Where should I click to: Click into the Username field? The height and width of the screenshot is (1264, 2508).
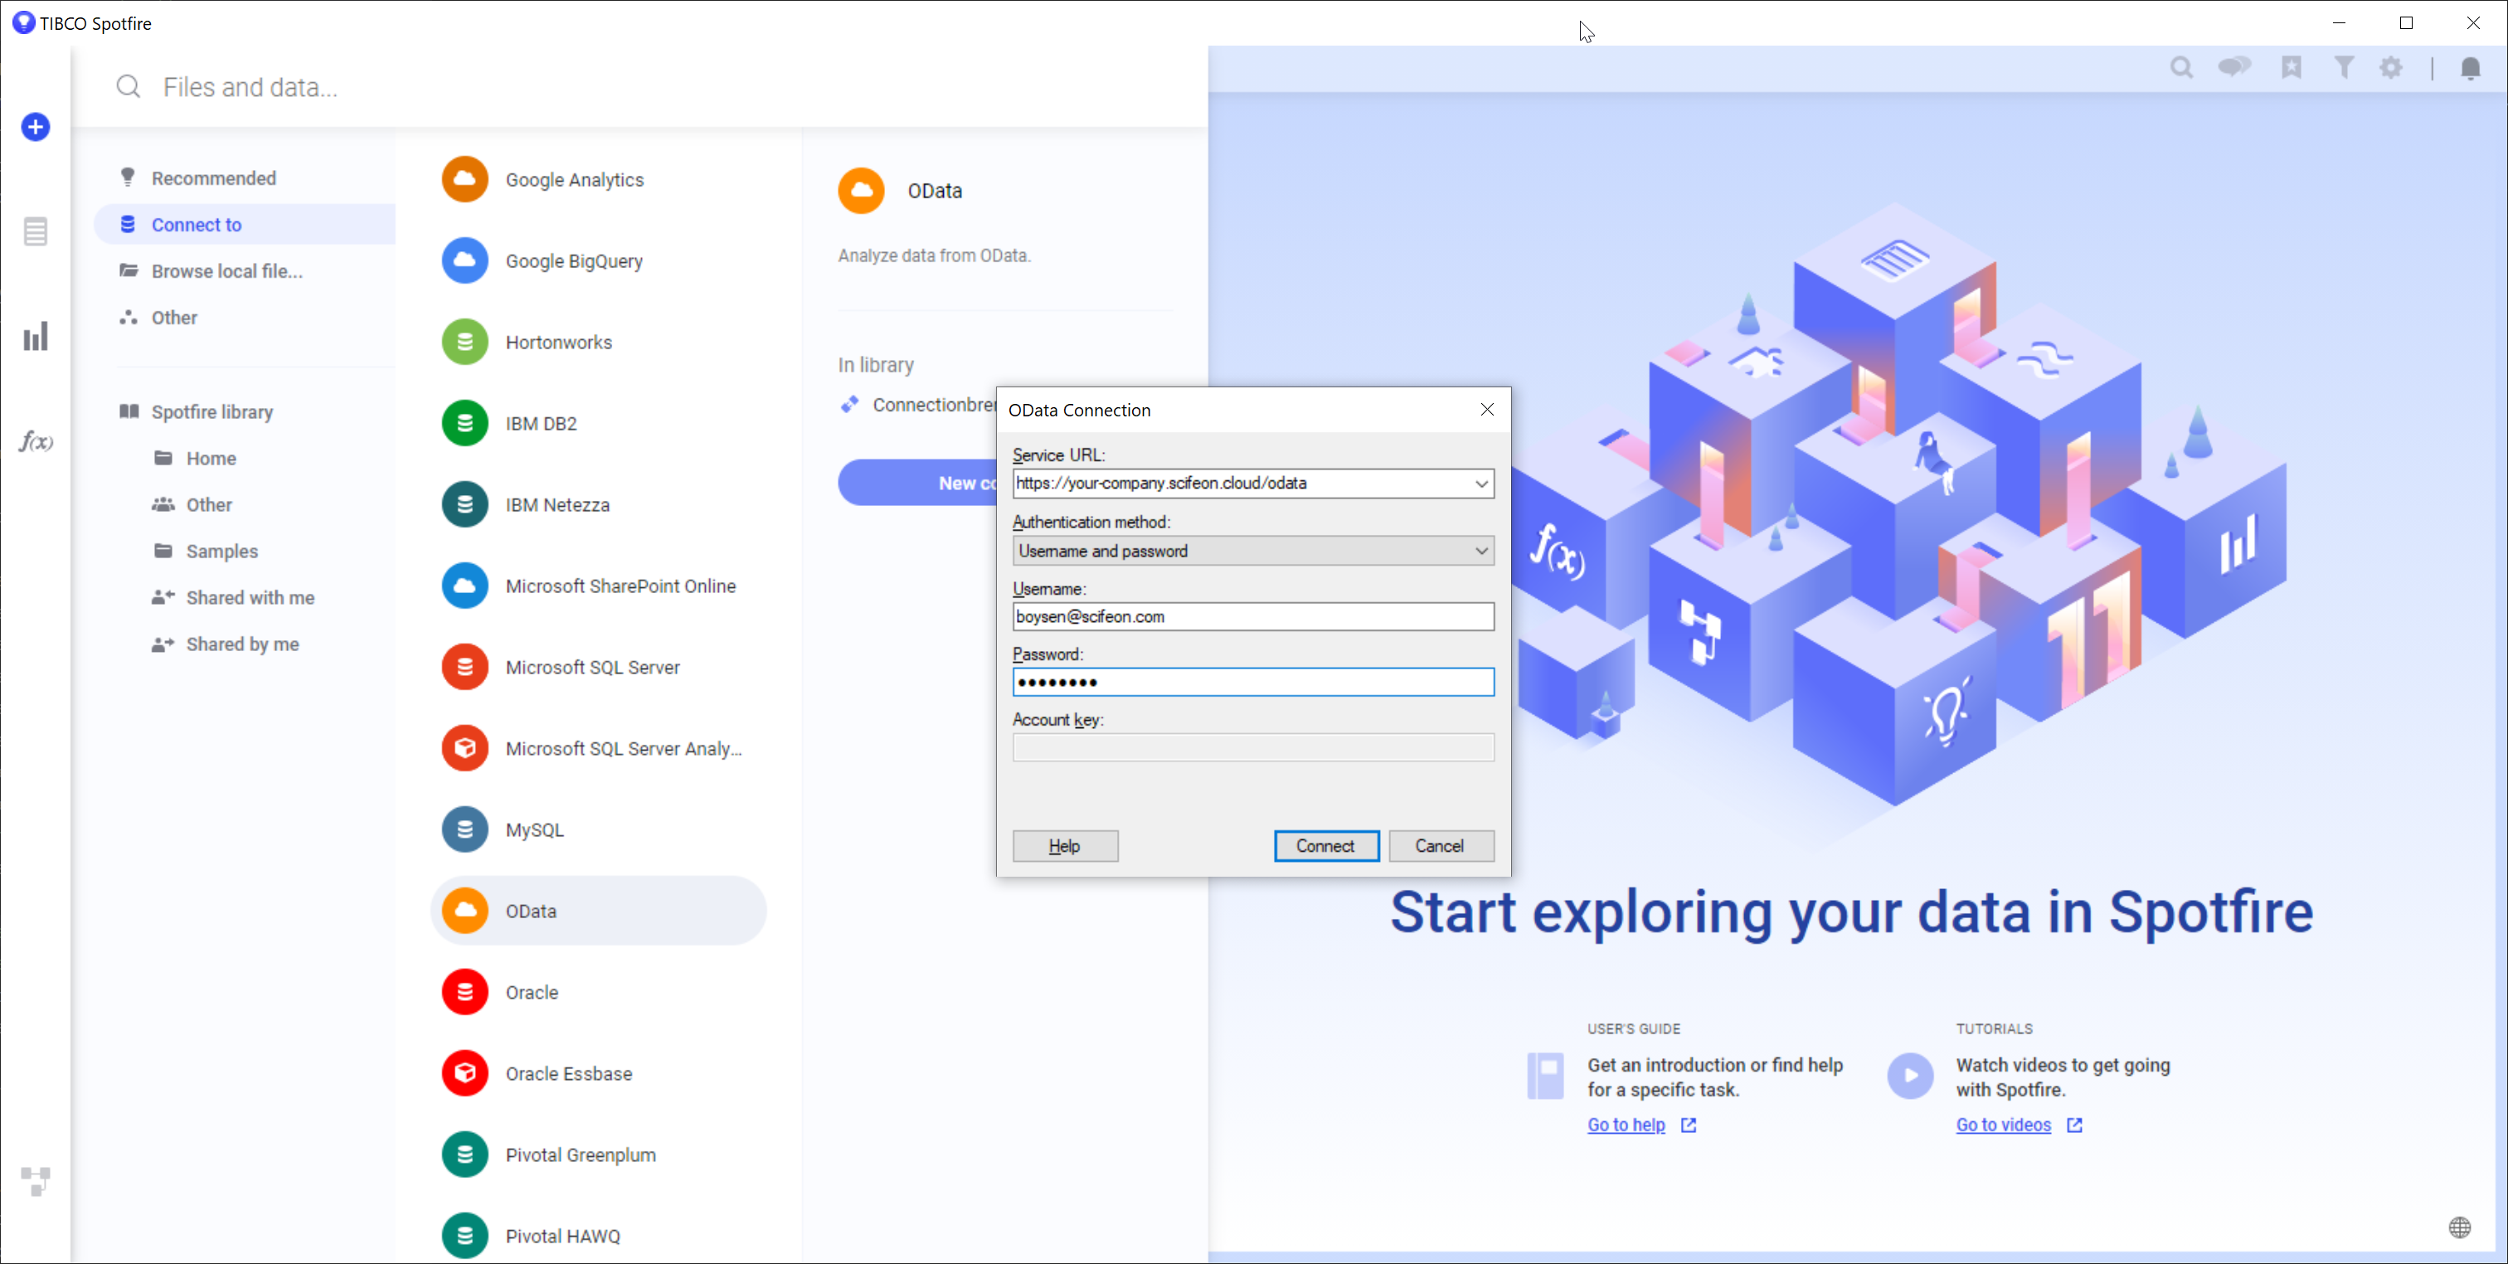point(1252,616)
